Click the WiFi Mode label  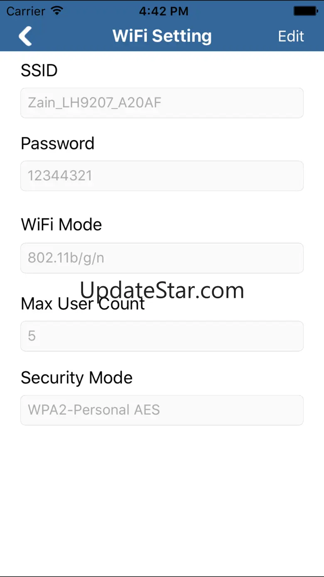click(61, 225)
